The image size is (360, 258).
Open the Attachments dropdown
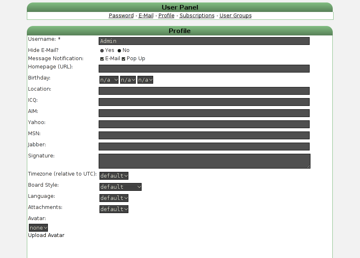[114, 209]
